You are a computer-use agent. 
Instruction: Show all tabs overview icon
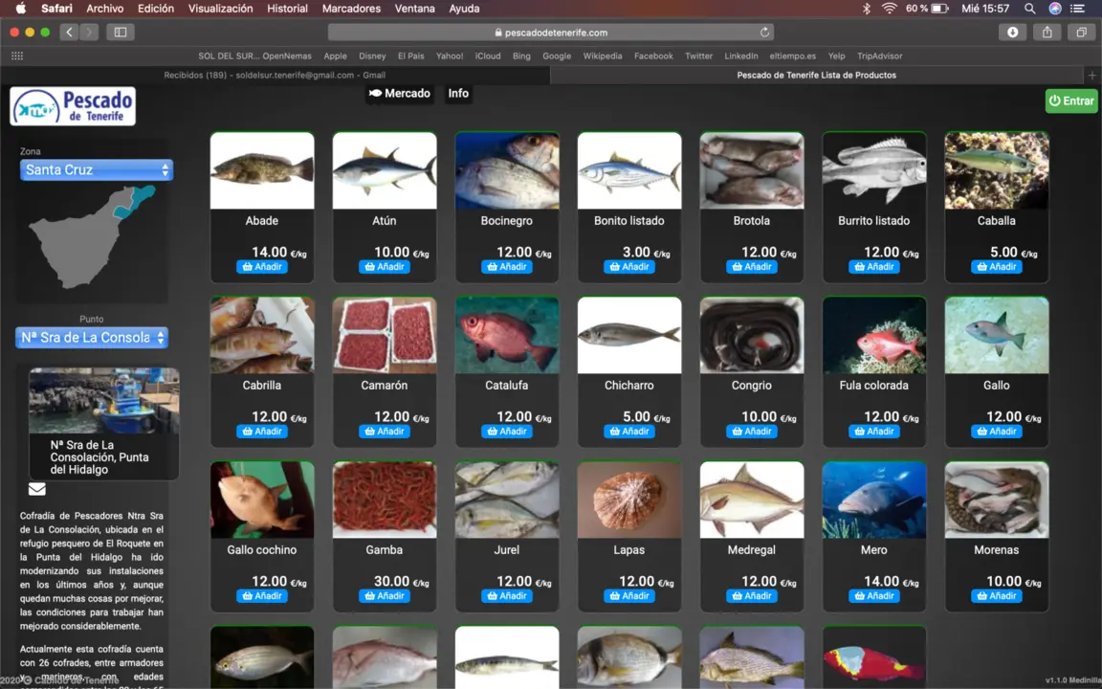pyautogui.click(x=1081, y=33)
